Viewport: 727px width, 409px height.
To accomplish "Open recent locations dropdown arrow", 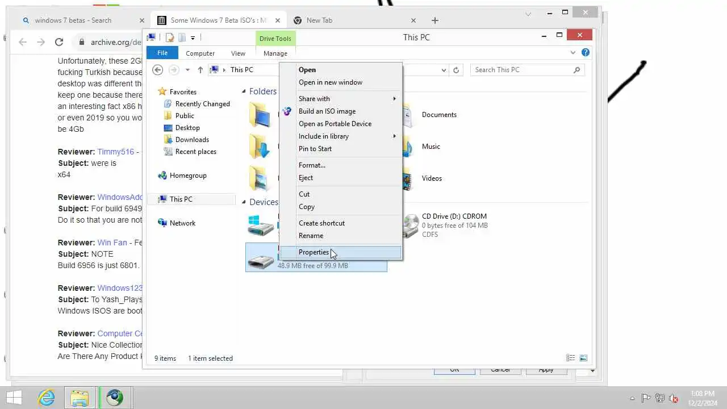I will pos(187,70).
